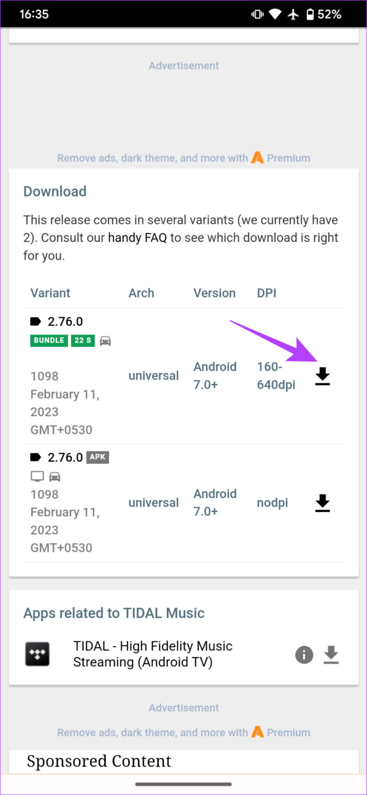Click the gray APK badge
This screenshot has width=367, height=795.
[97, 457]
